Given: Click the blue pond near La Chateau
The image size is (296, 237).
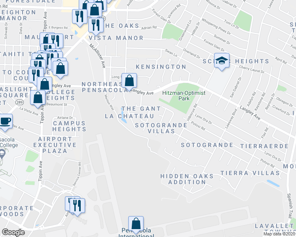Looking at the screenshot, I should point(124,118).
